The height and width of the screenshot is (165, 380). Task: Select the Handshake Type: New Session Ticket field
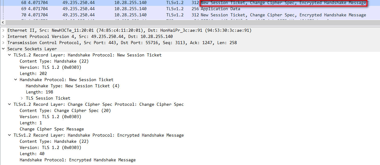pyautogui.click(x=72, y=86)
